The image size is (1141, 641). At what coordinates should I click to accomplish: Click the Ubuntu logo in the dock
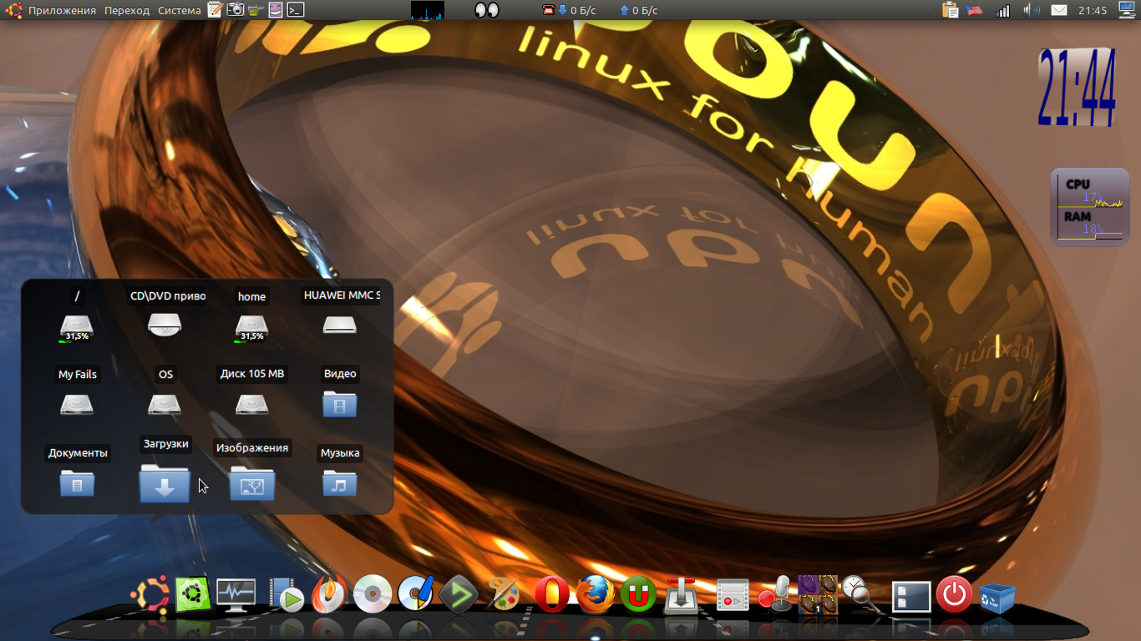click(x=150, y=595)
